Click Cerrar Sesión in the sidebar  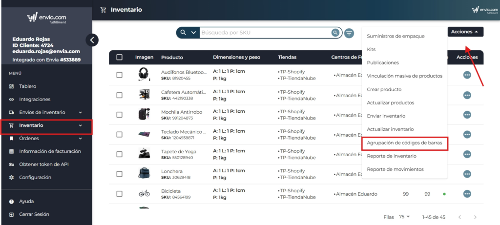pyautogui.click(x=34, y=214)
